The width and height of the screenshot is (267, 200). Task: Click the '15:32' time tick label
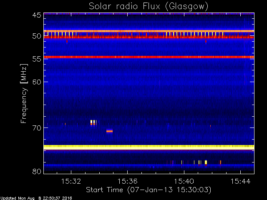tap(71, 181)
